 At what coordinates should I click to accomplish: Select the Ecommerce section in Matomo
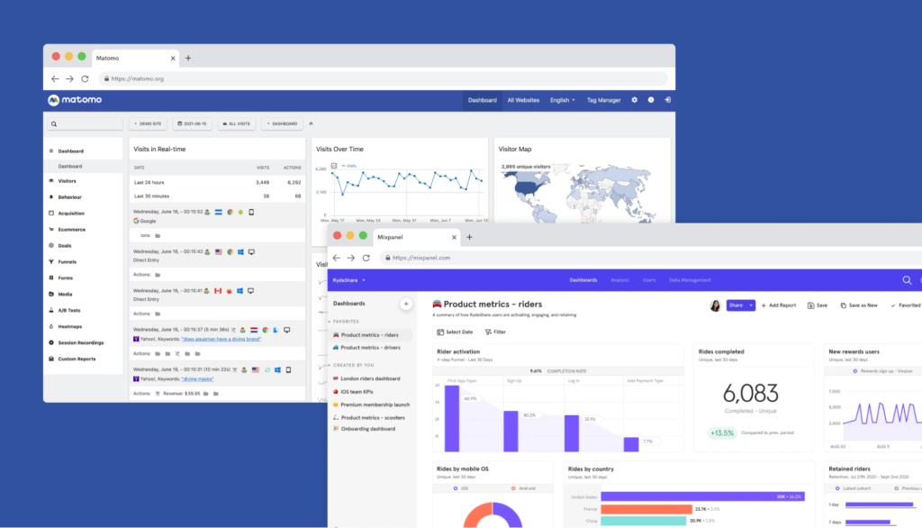coord(73,230)
